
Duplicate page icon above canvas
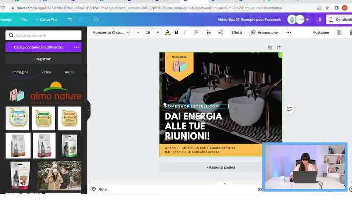270,48
